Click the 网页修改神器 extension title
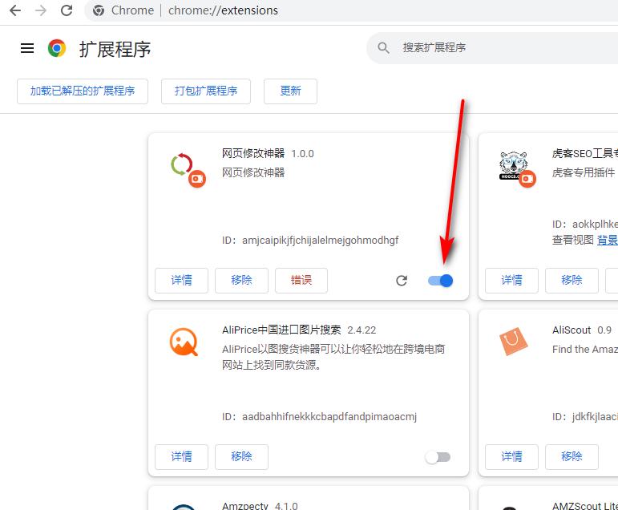 [253, 153]
